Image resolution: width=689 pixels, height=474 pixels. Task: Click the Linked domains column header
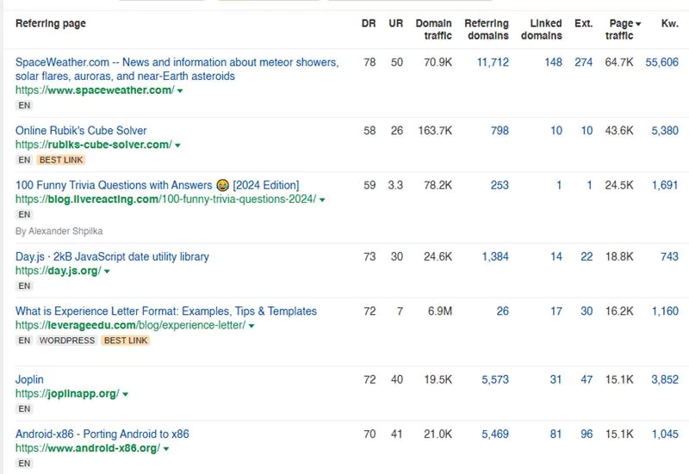(542, 29)
